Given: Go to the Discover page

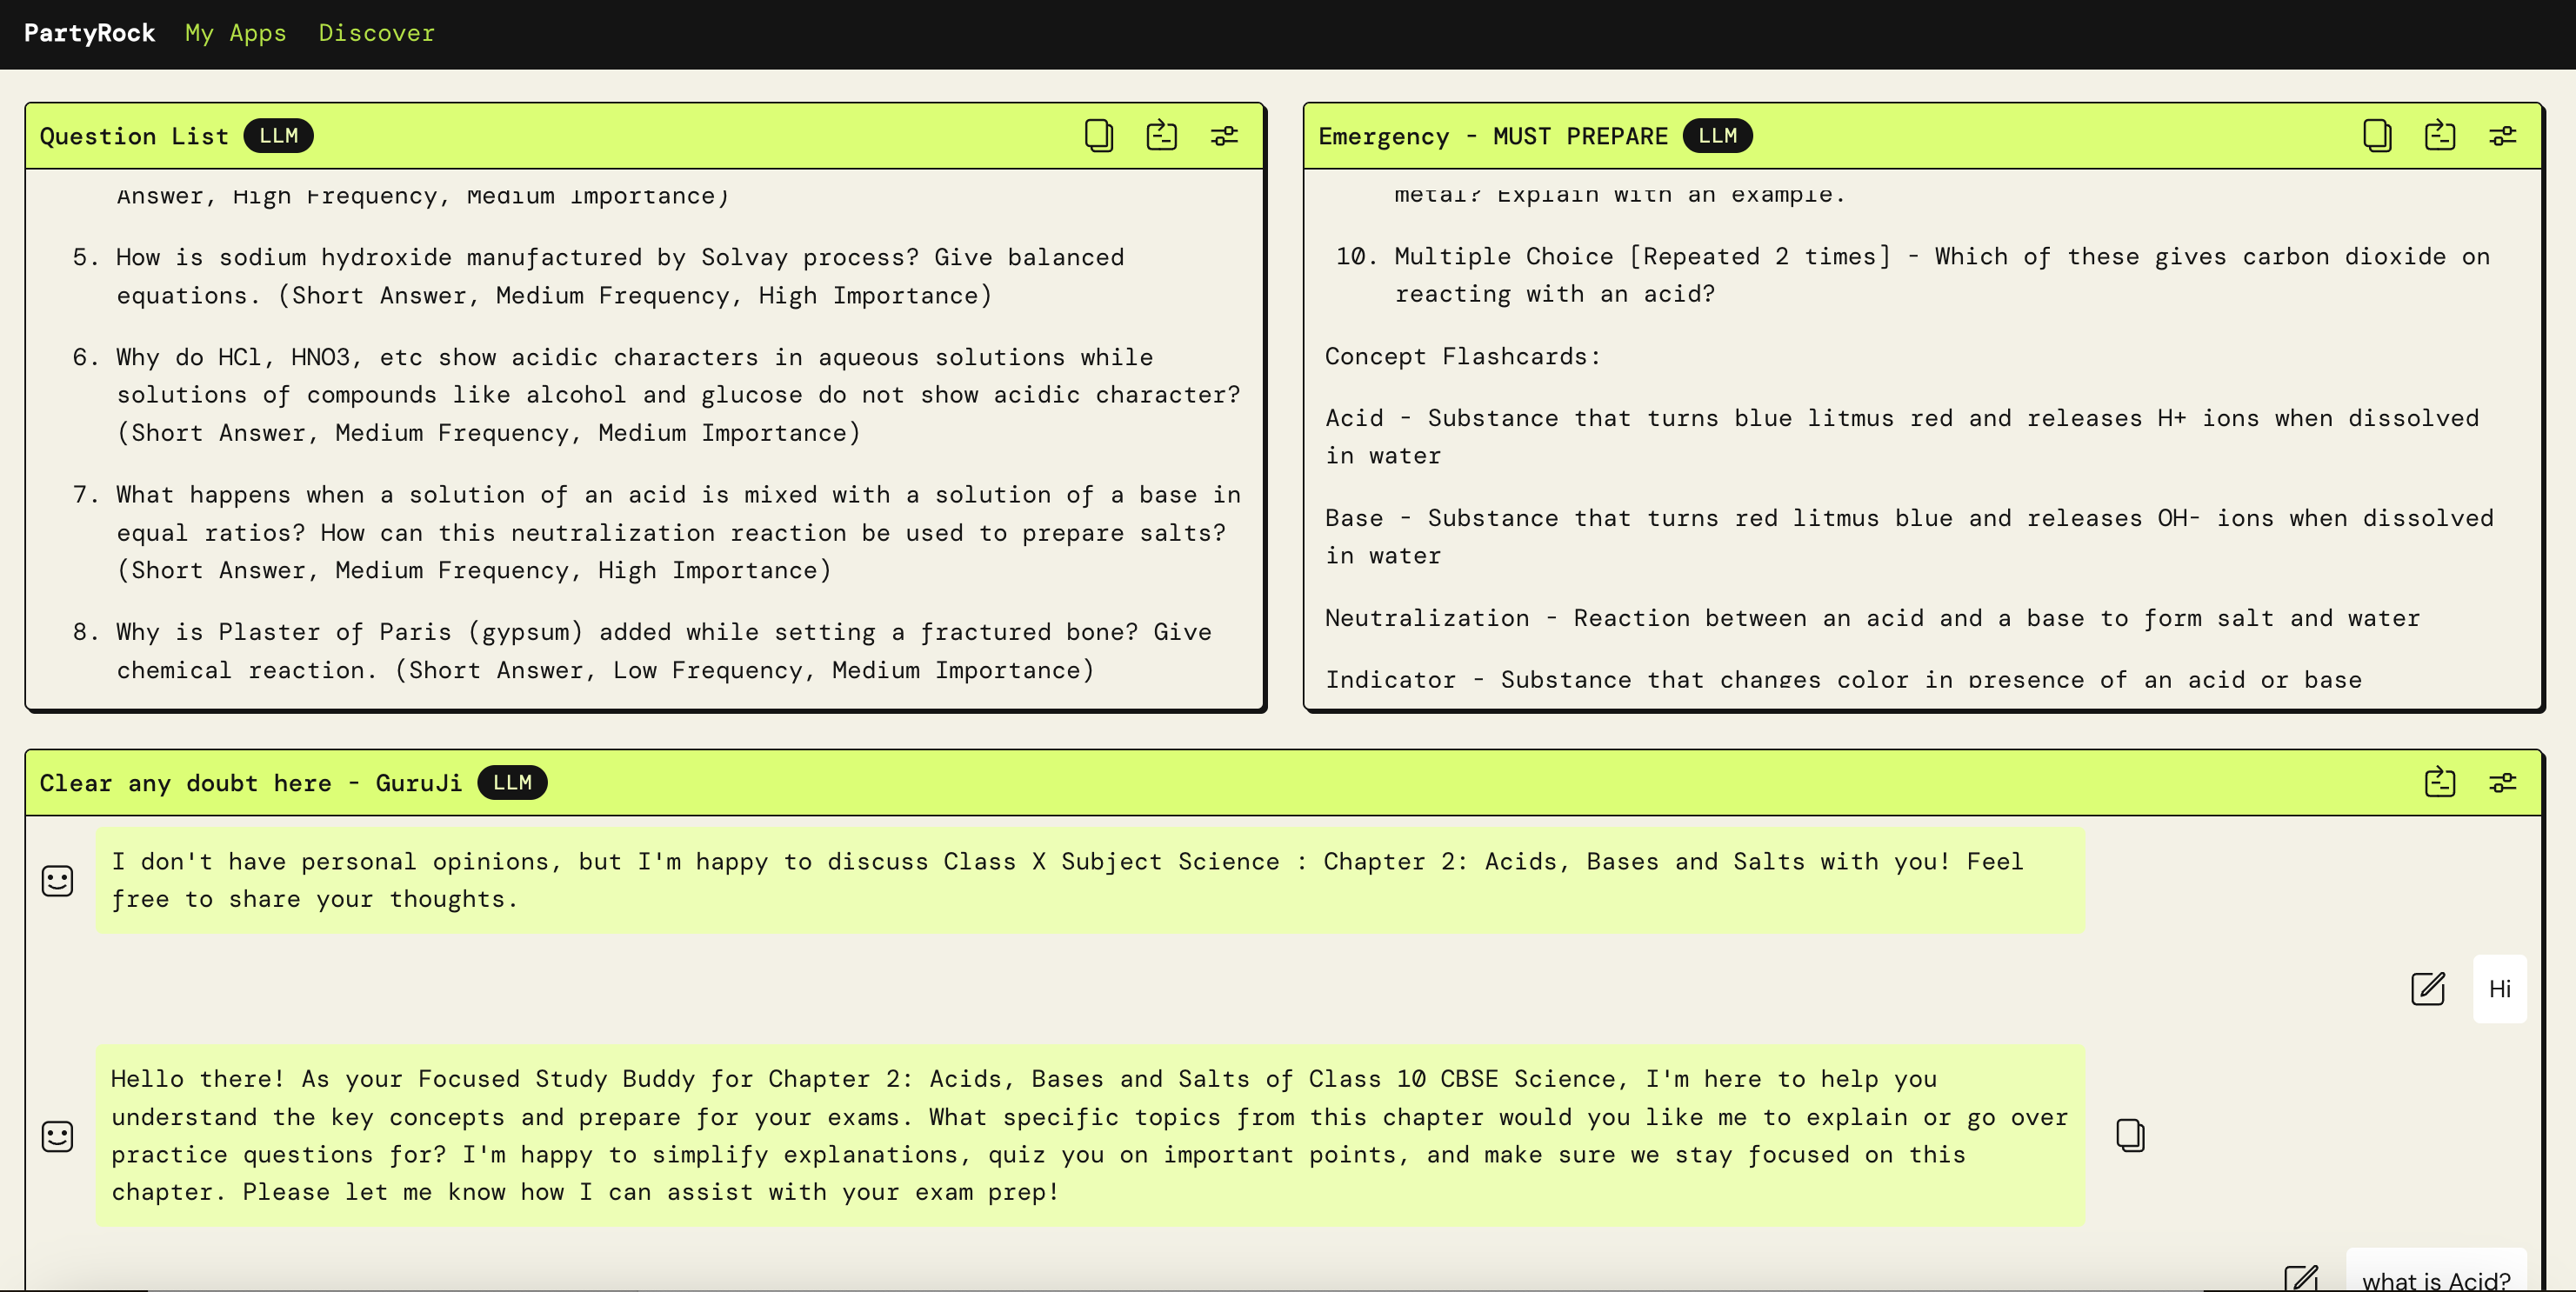Looking at the screenshot, I should (377, 33).
